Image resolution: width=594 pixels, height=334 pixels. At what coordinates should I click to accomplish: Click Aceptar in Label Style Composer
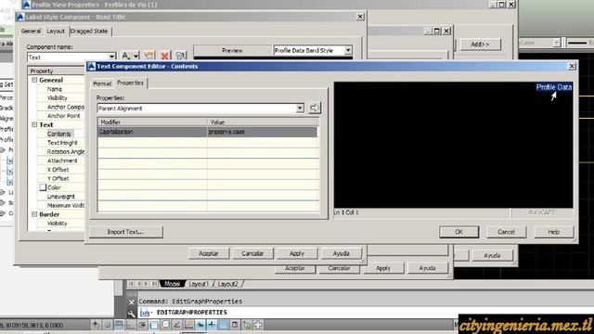[x=209, y=253]
